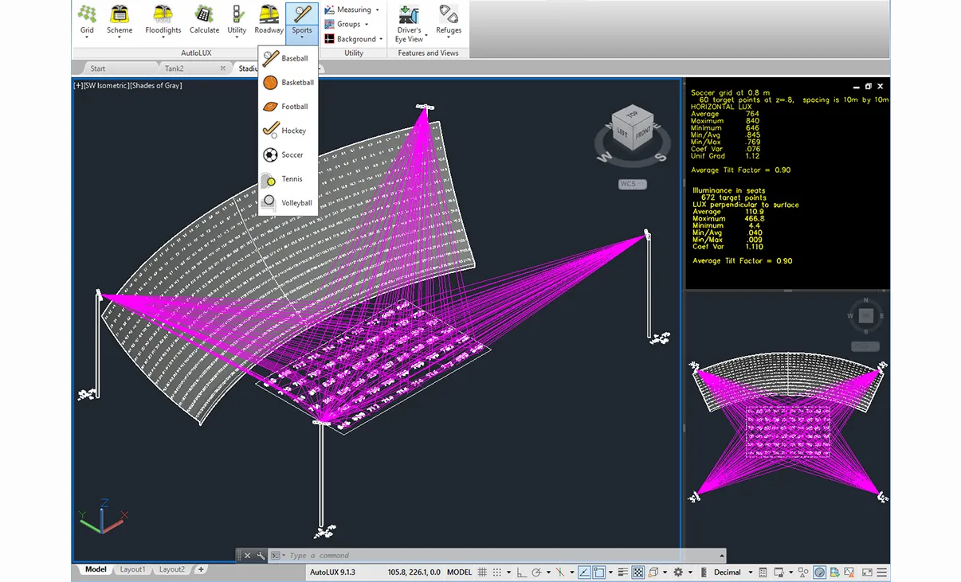This screenshot has width=961, height=582.
Task: Expand the Background dropdown
Action: (355, 39)
